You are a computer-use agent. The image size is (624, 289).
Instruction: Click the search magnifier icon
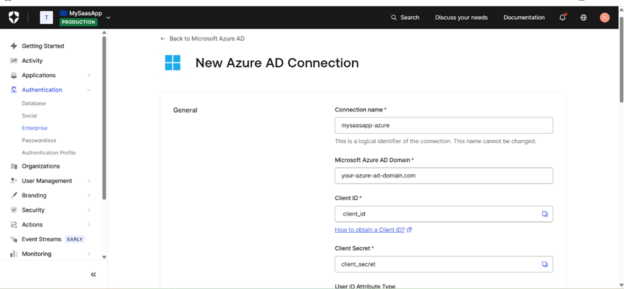394,18
